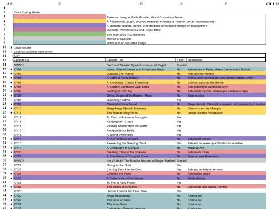Click the 'Canon, non-filler' note
Screen dimensions: 279x209
(x=22, y=48)
